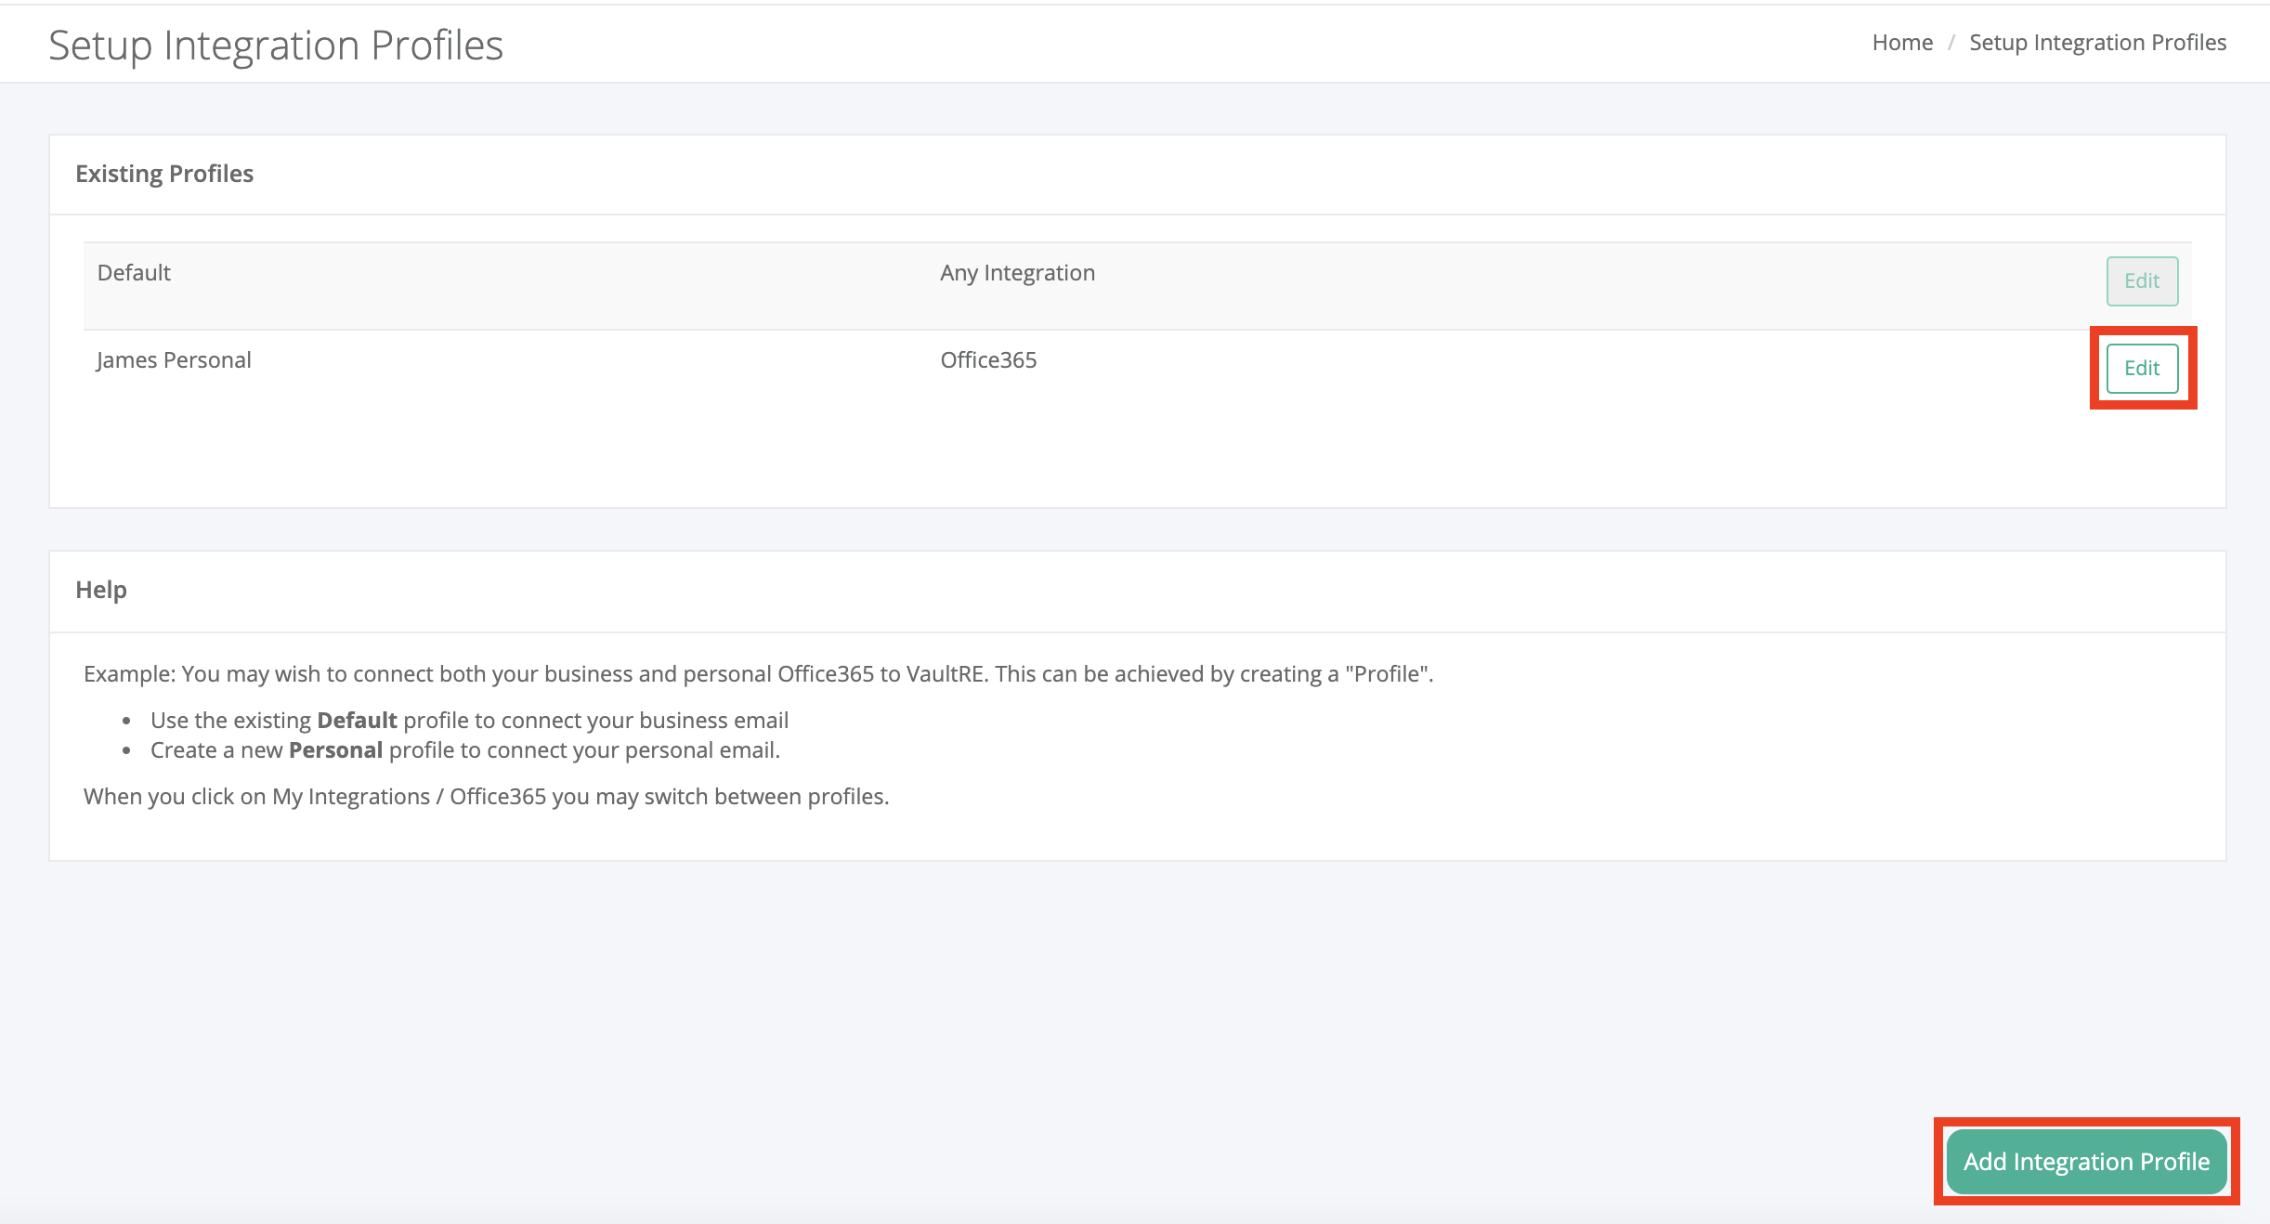Screen dimensions: 2270x1224
Task: Click the 'Example: You may wish' sentence
Action: [759, 674]
